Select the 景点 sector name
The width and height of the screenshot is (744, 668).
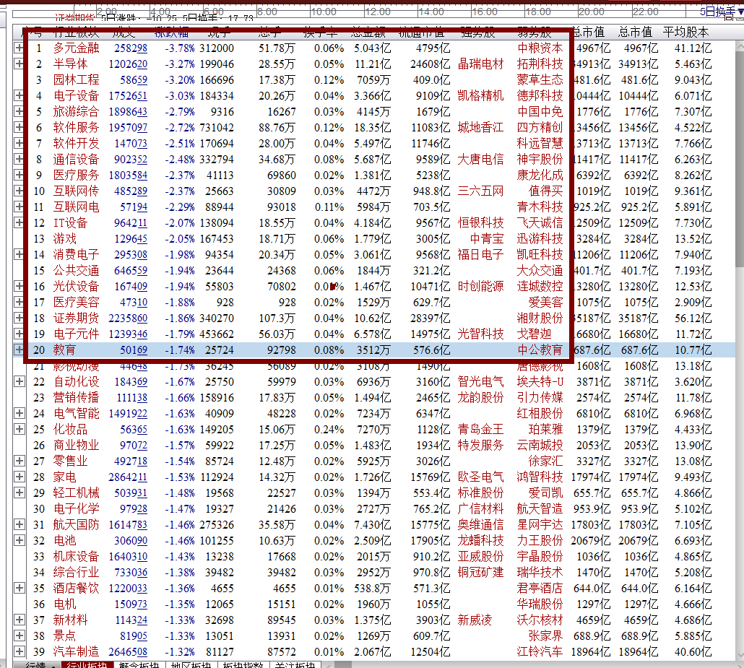click(x=64, y=636)
